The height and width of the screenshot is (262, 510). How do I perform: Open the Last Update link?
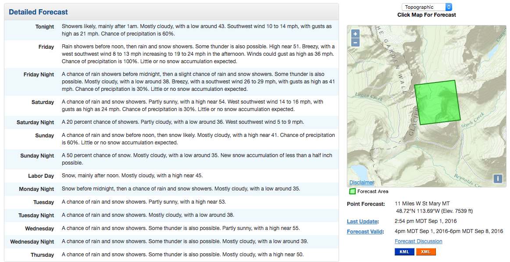[363, 222]
